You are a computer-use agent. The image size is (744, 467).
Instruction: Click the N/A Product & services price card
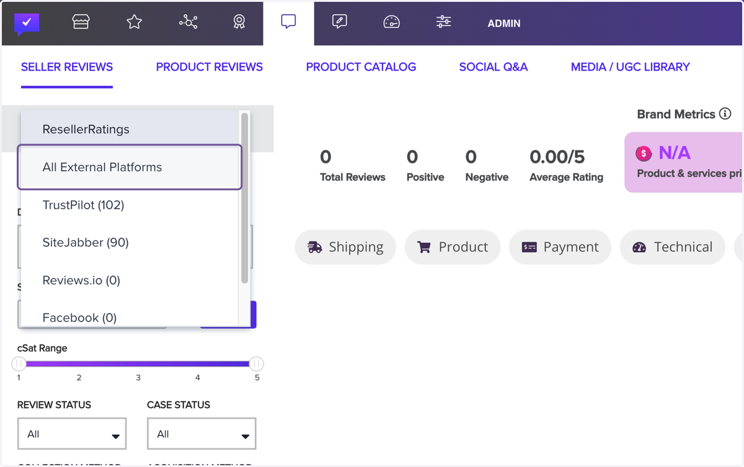(684, 162)
